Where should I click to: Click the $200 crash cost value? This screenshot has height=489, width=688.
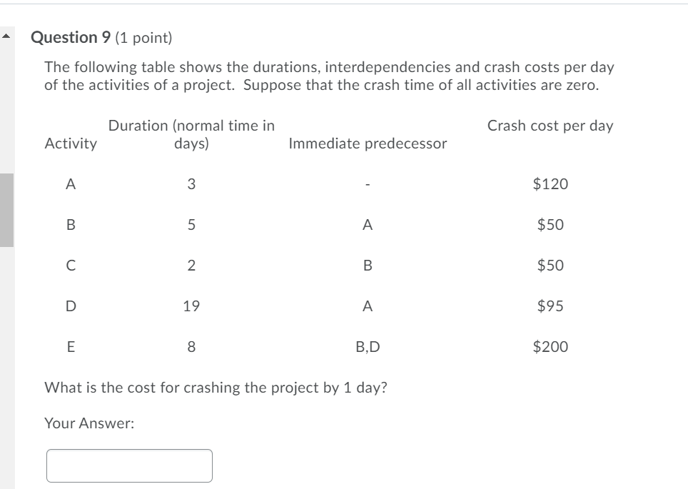pos(549,347)
